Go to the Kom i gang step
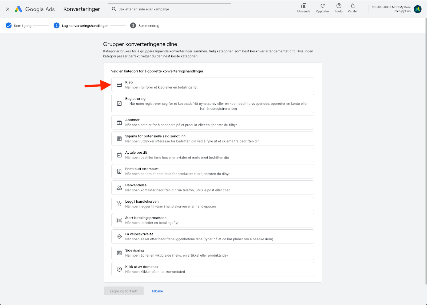This screenshot has height=305, width=427. click(x=19, y=26)
